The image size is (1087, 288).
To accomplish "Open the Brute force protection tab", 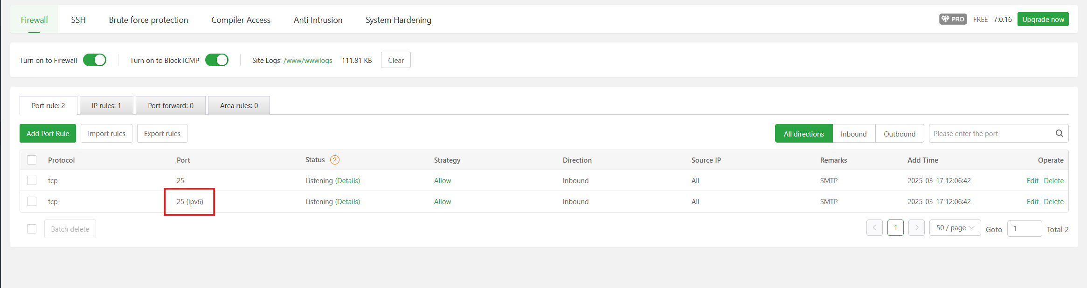I will click(x=148, y=20).
